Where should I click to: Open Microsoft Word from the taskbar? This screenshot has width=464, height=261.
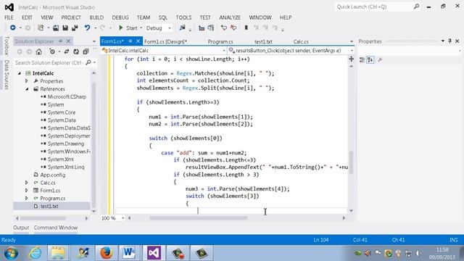click(x=129, y=253)
